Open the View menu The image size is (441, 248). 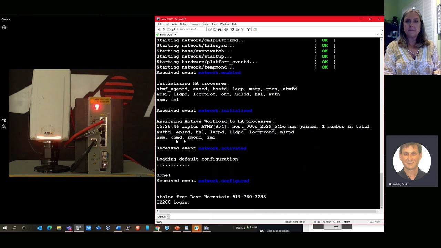tap(174, 24)
